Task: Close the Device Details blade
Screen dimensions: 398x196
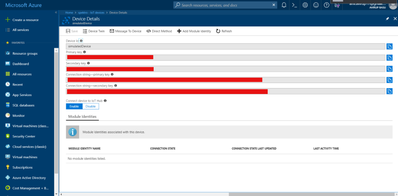Action: 395,19
